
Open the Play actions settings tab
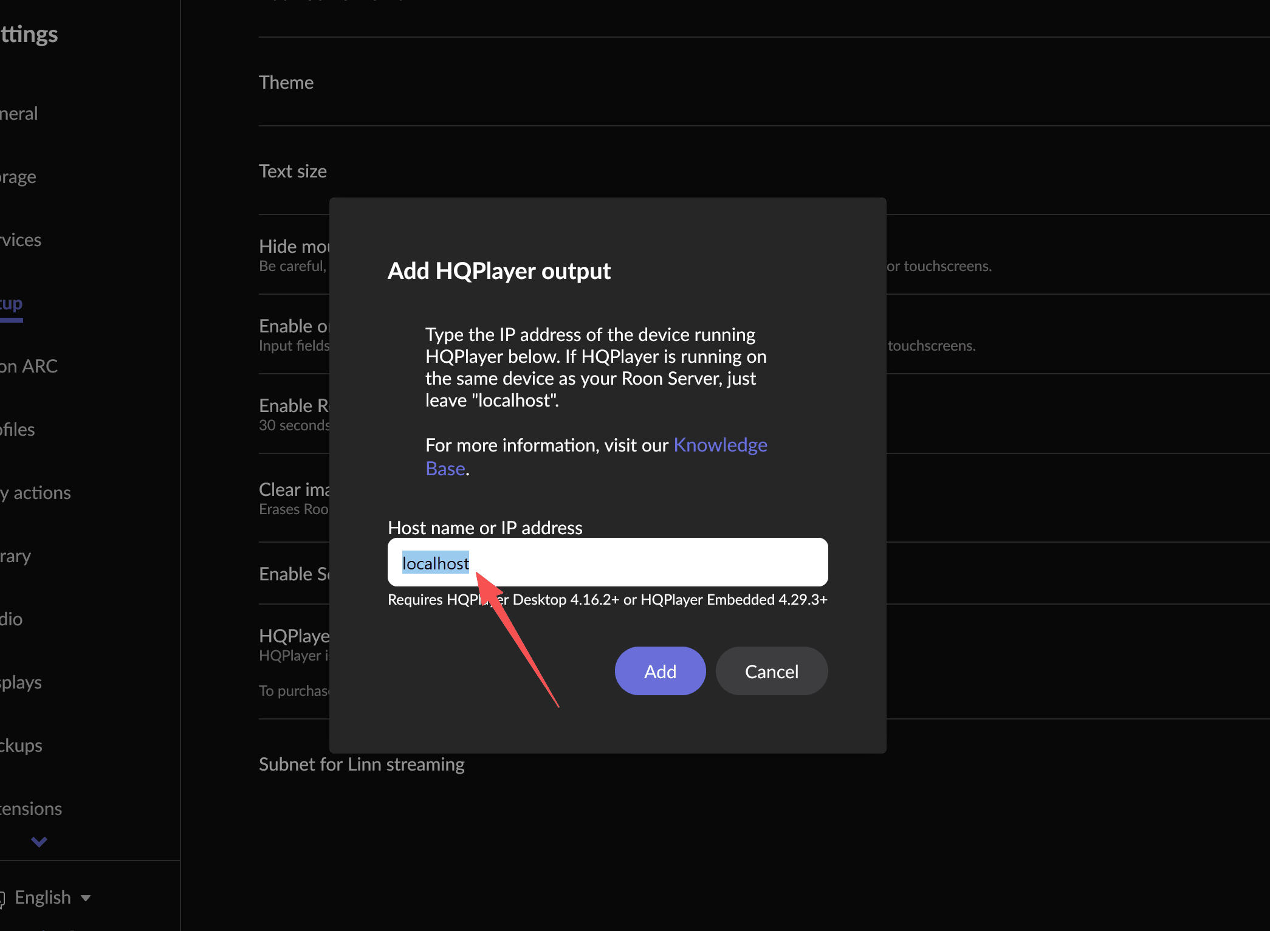click(x=35, y=493)
